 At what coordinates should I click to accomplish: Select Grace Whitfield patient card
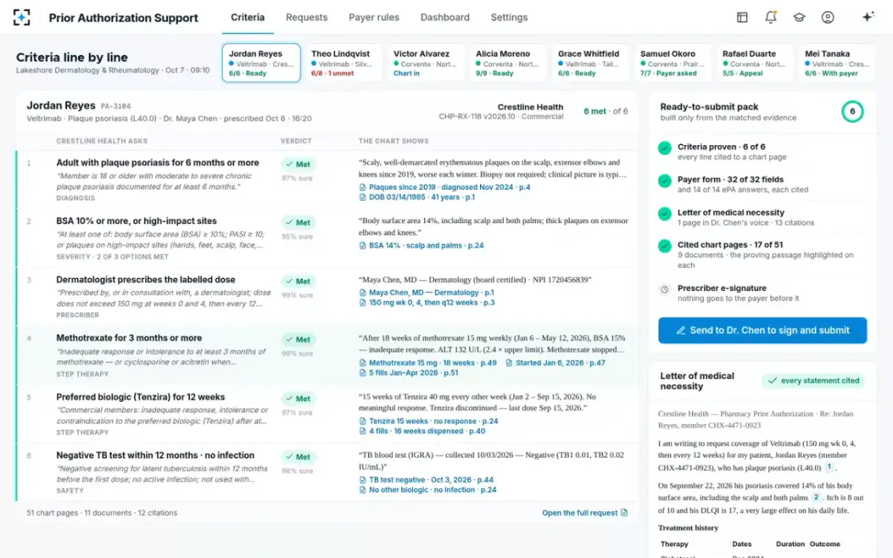(x=589, y=62)
